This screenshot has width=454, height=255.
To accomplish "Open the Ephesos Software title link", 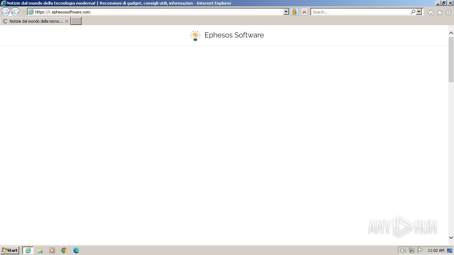I will pyautogui.click(x=234, y=35).
